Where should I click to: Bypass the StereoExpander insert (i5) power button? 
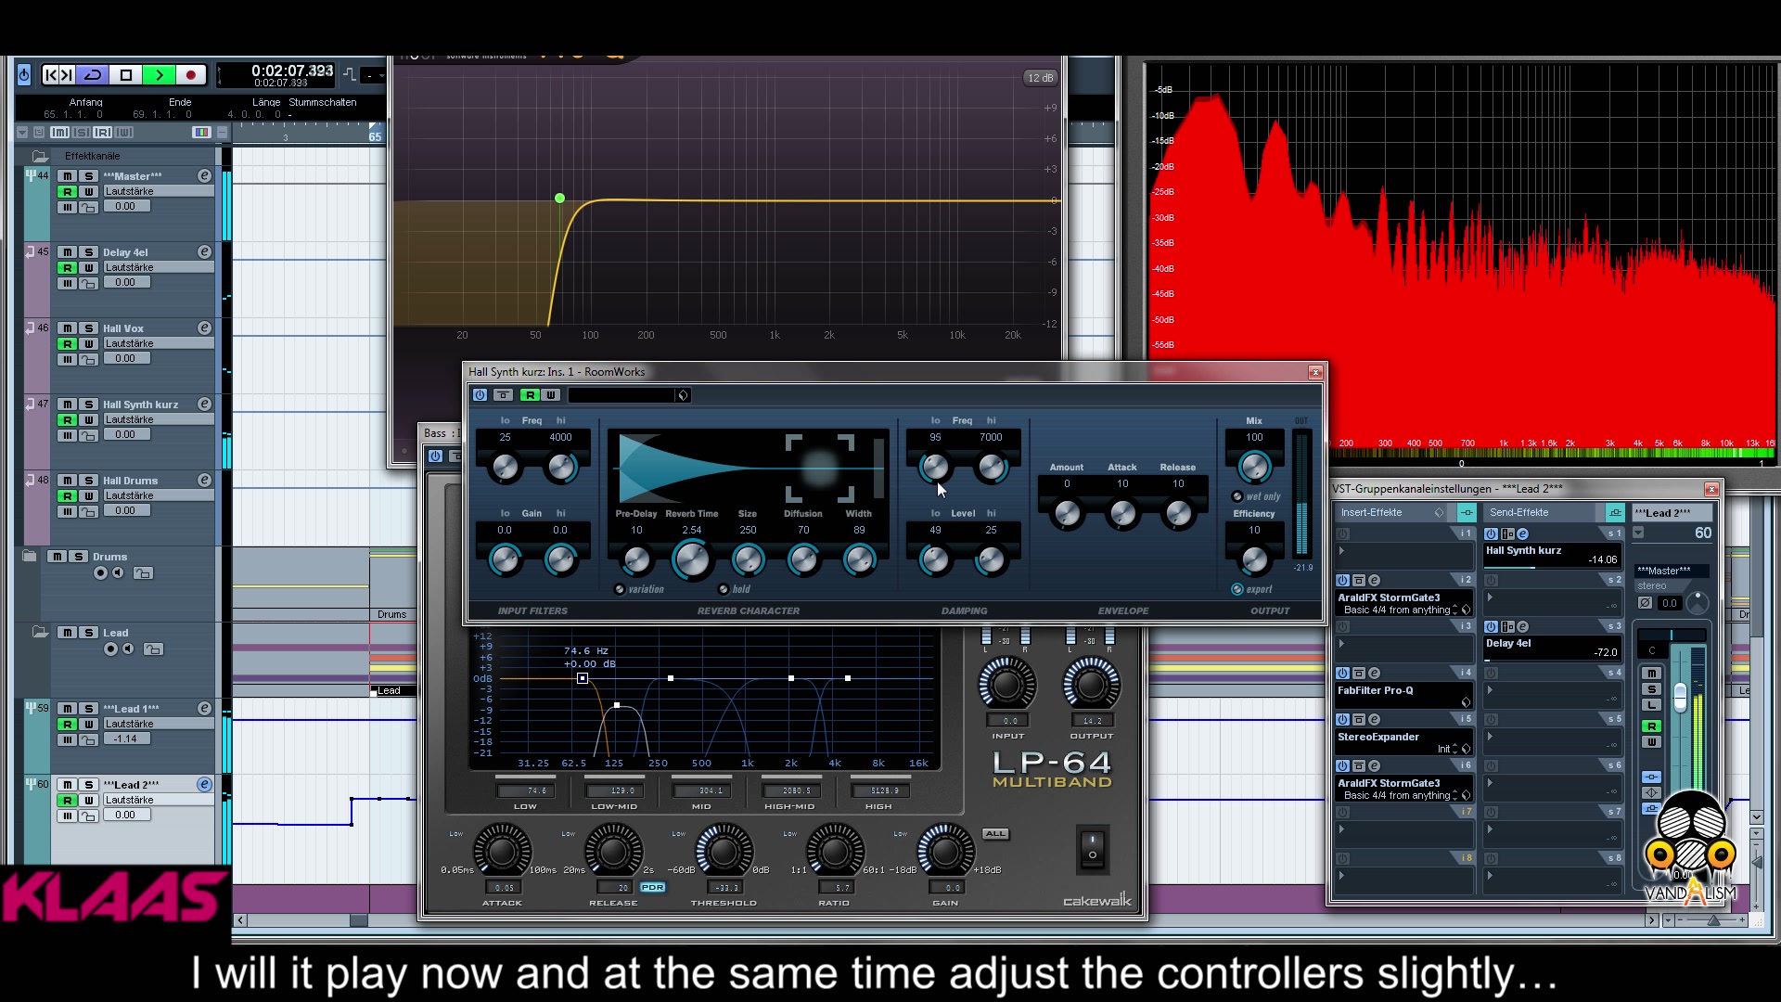pyautogui.click(x=1342, y=720)
